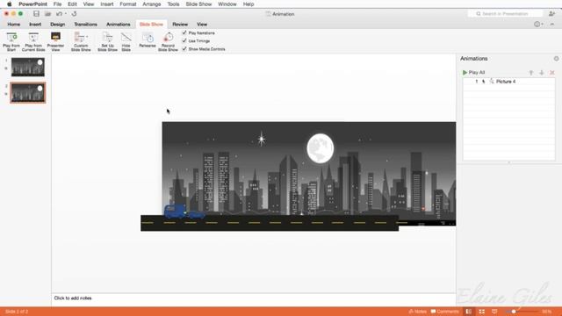Move animation down with arrow

click(542, 72)
